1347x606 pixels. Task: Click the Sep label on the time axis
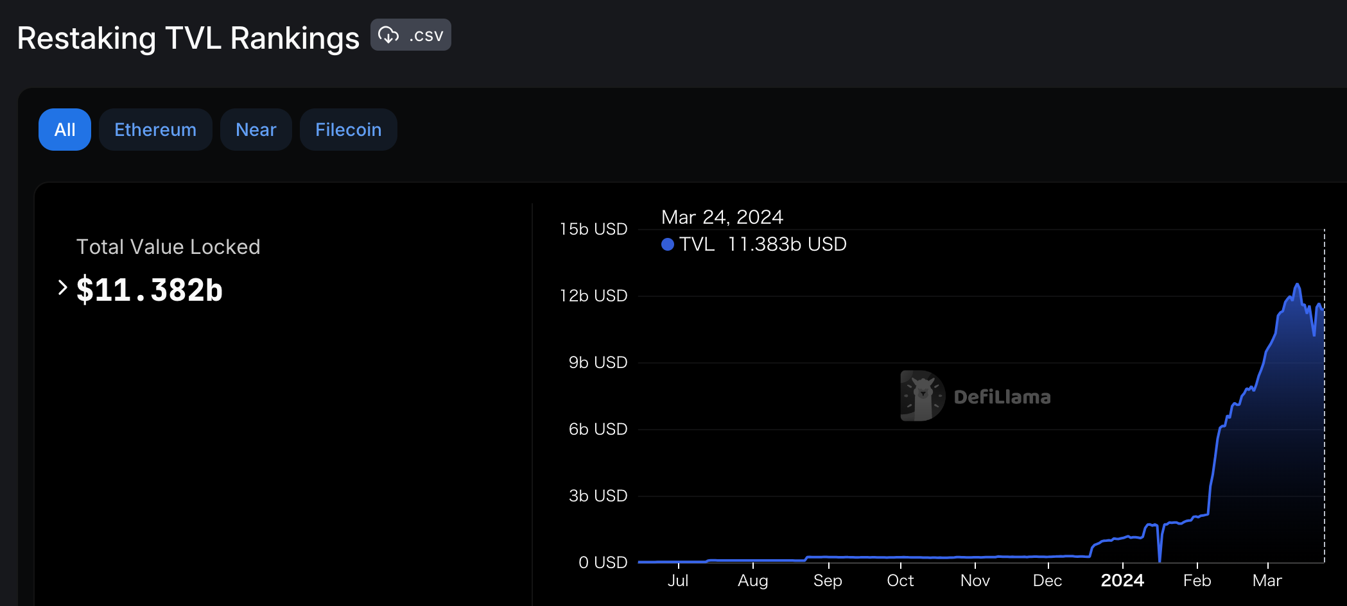[x=828, y=580]
